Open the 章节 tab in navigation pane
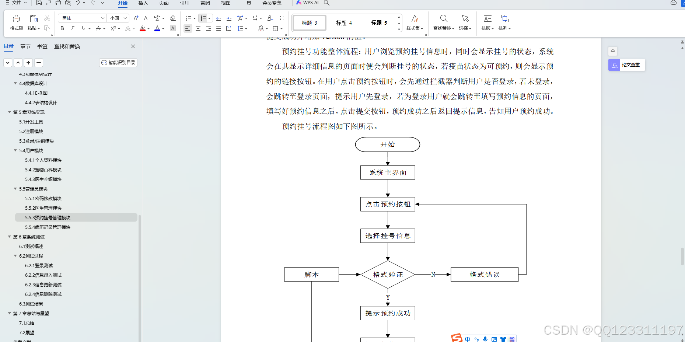The width and height of the screenshot is (685, 342). click(25, 46)
